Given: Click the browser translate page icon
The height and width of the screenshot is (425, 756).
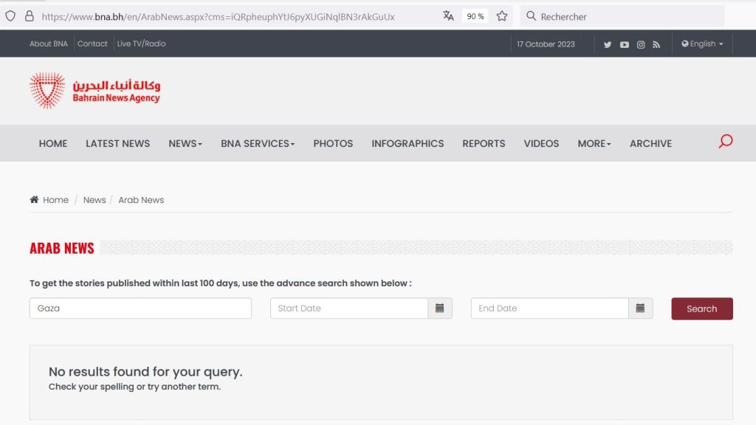Looking at the screenshot, I should [448, 16].
